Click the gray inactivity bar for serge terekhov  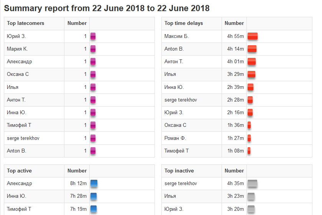[252, 184]
